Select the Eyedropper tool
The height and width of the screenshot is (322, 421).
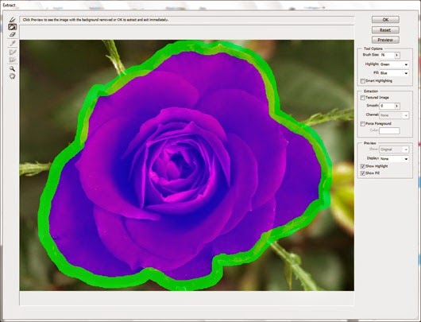(13, 43)
